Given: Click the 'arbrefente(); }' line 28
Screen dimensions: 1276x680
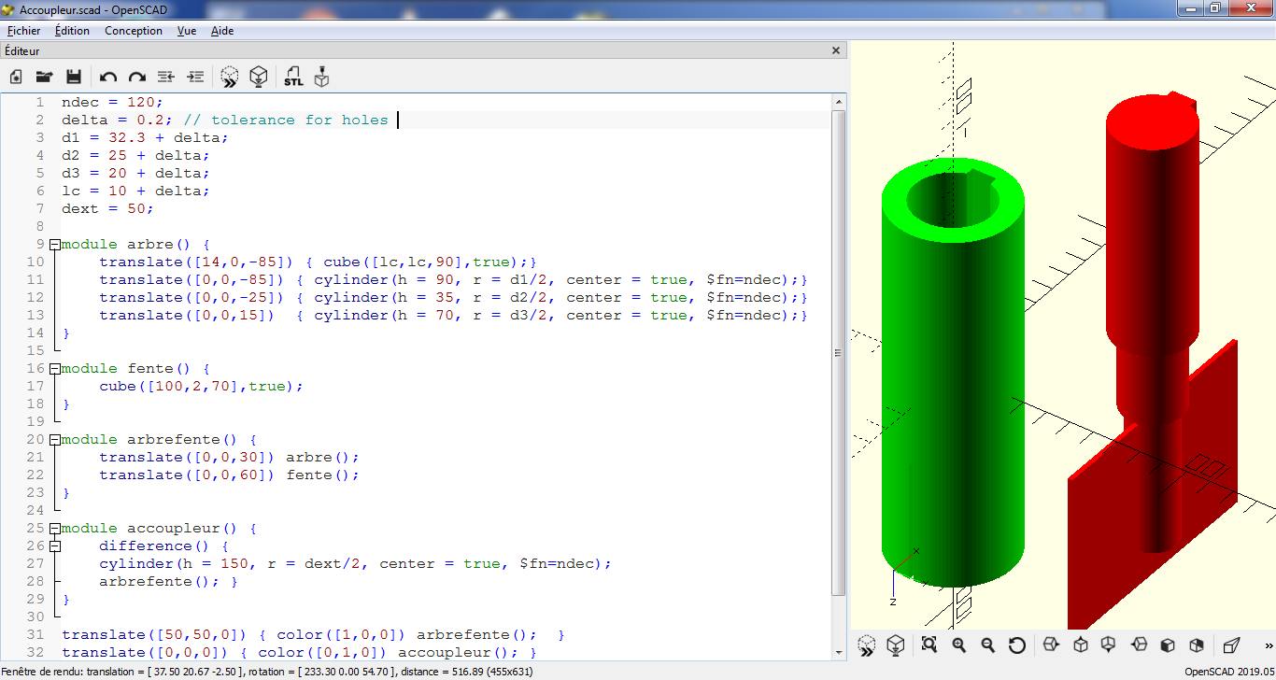Looking at the screenshot, I should coord(168,581).
